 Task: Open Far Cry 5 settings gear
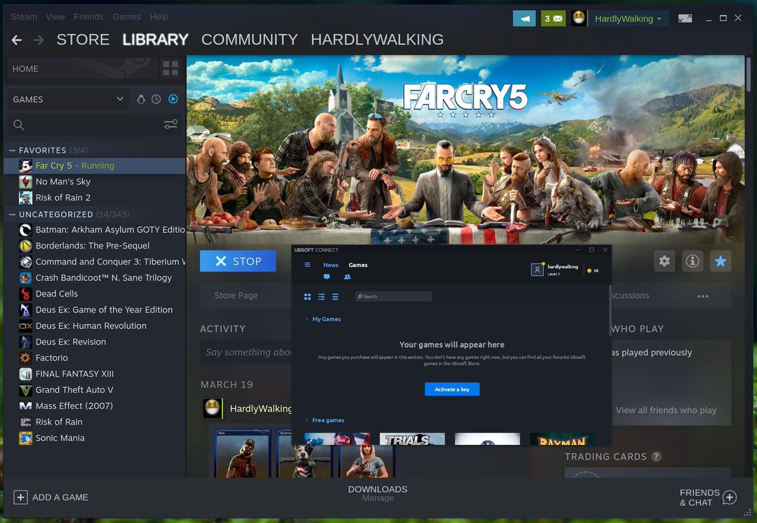click(664, 261)
